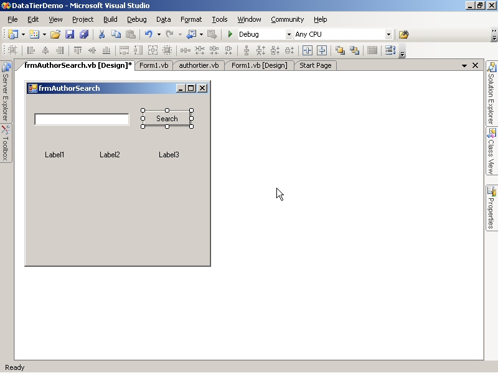Open the Class View side panel
This screenshot has width=498, height=373.
point(491,151)
